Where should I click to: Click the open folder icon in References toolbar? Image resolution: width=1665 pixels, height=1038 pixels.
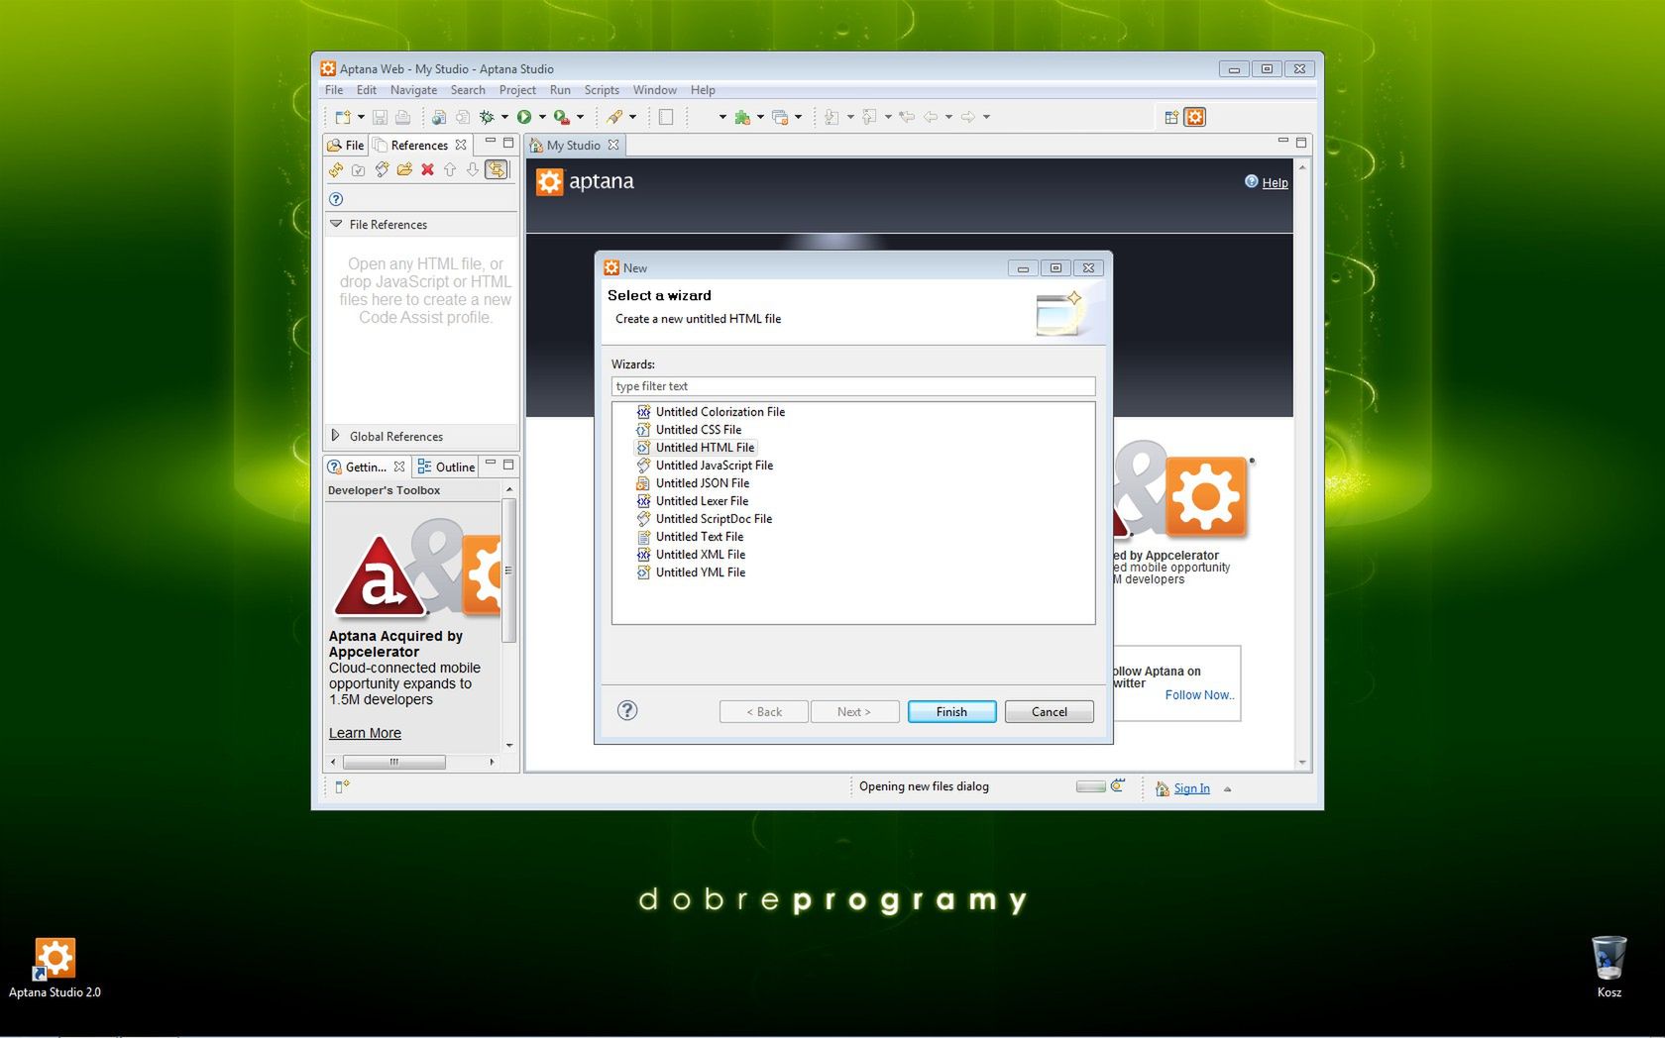(404, 169)
